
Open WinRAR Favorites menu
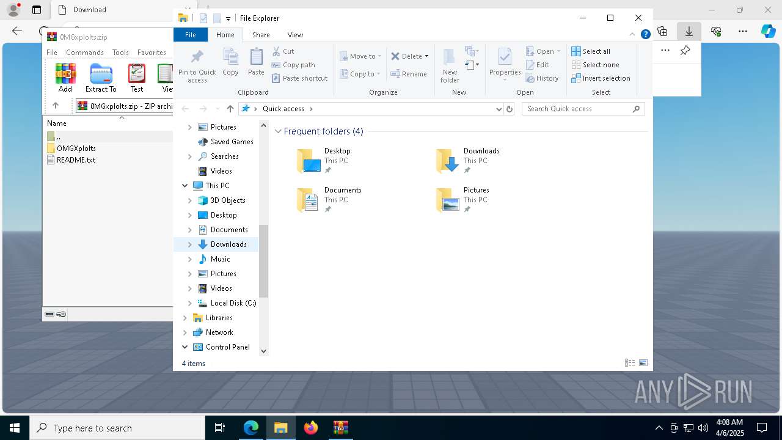pos(152,53)
